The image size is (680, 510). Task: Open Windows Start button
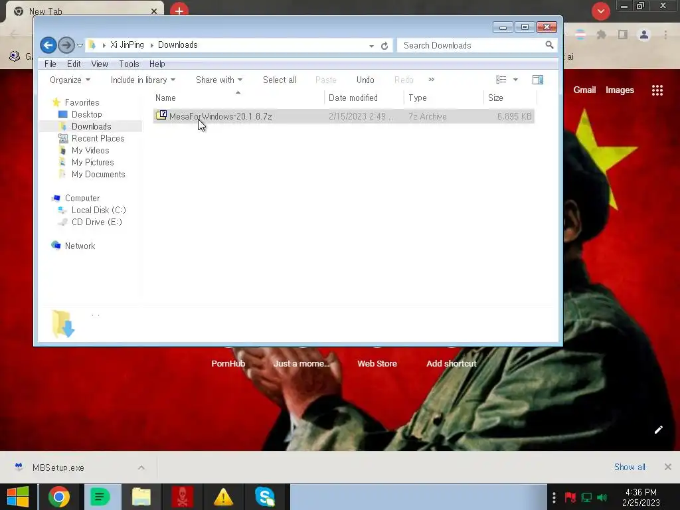click(18, 497)
